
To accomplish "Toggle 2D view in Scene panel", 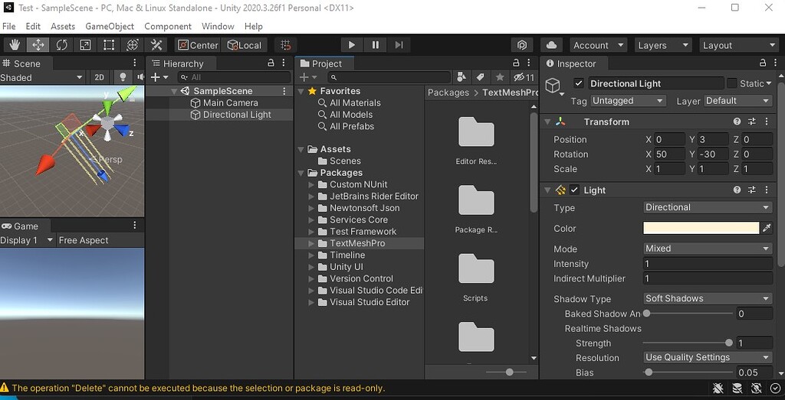I will pos(99,77).
